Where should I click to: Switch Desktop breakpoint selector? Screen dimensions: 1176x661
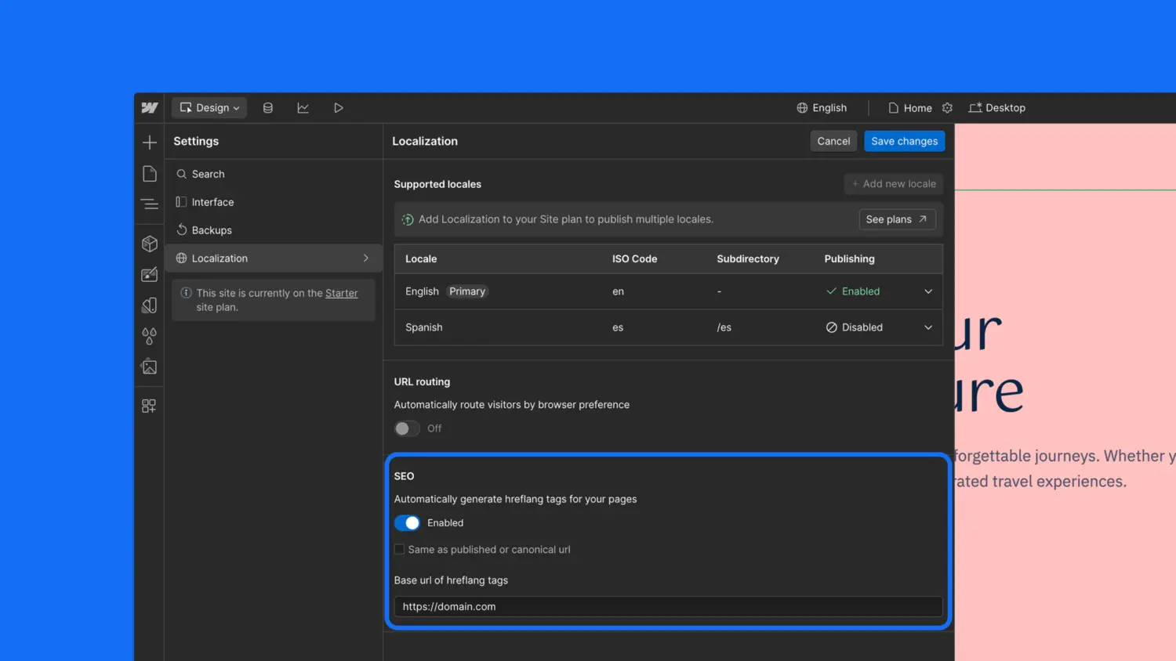(997, 108)
